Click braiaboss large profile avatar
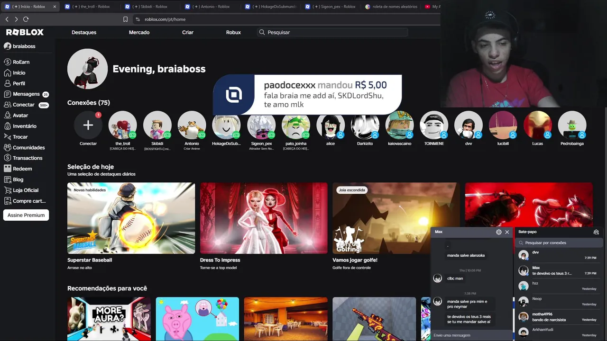Viewport: 607px width, 341px height. tap(88, 69)
